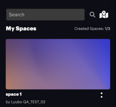Click the space 1 title
The height and width of the screenshot is (107, 116).
coord(14,94)
